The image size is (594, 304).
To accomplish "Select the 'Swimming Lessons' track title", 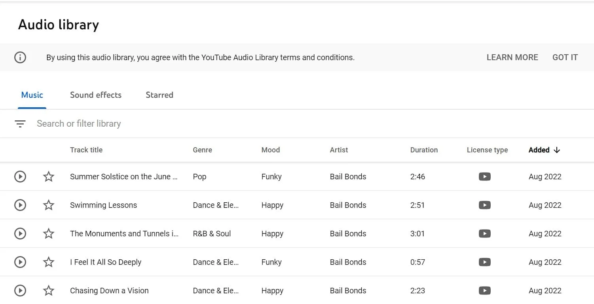I will (104, 205).
